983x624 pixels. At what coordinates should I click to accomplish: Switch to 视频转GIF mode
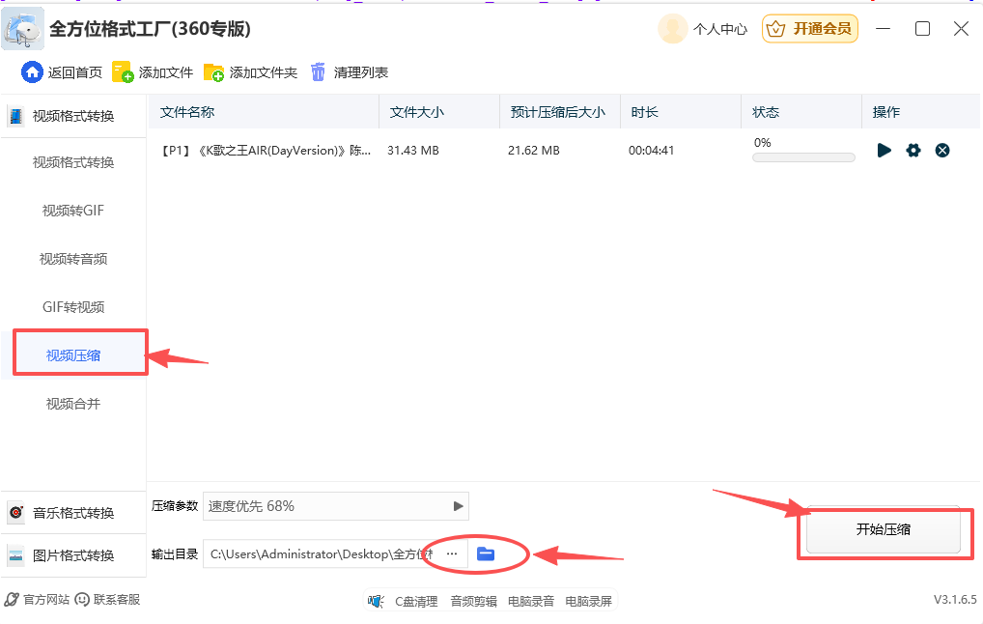pos(72,210)
